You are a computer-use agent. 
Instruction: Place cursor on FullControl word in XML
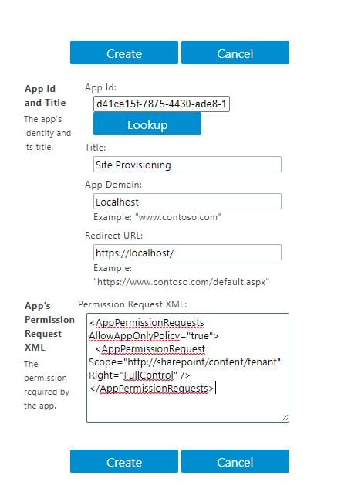tap(148, 375)
